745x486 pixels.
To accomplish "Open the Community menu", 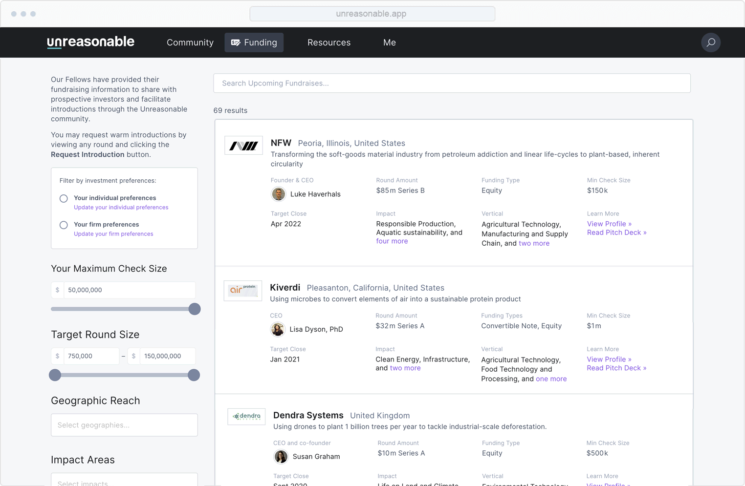I will pos(190,42).
